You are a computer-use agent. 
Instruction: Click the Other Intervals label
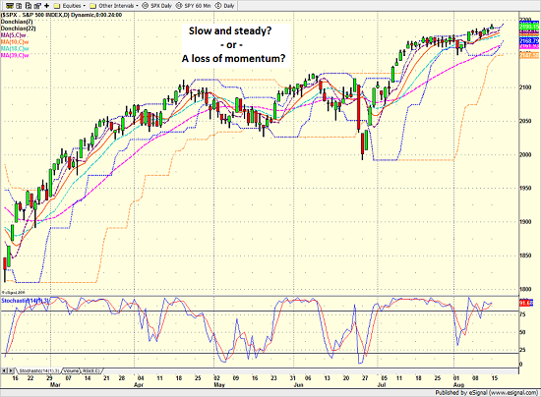(x=116, y=6)
